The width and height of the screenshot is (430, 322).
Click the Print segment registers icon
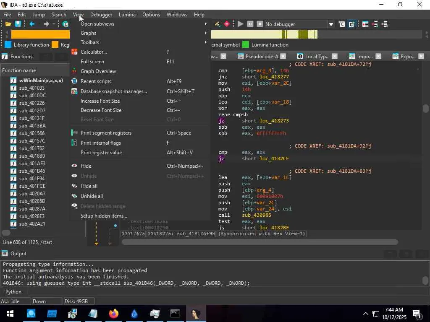74,133
